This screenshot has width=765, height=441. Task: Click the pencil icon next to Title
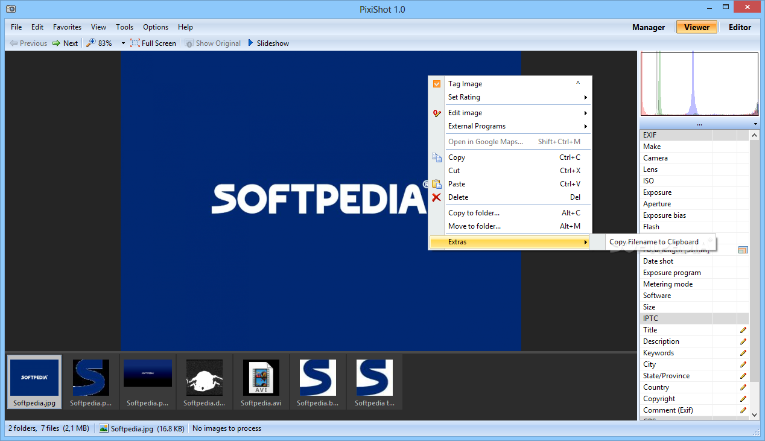pyautogui.click(x=743, y=330)
